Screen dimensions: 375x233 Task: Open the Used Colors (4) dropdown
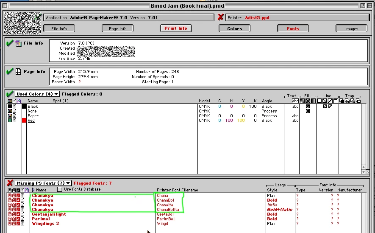(37, 94)
